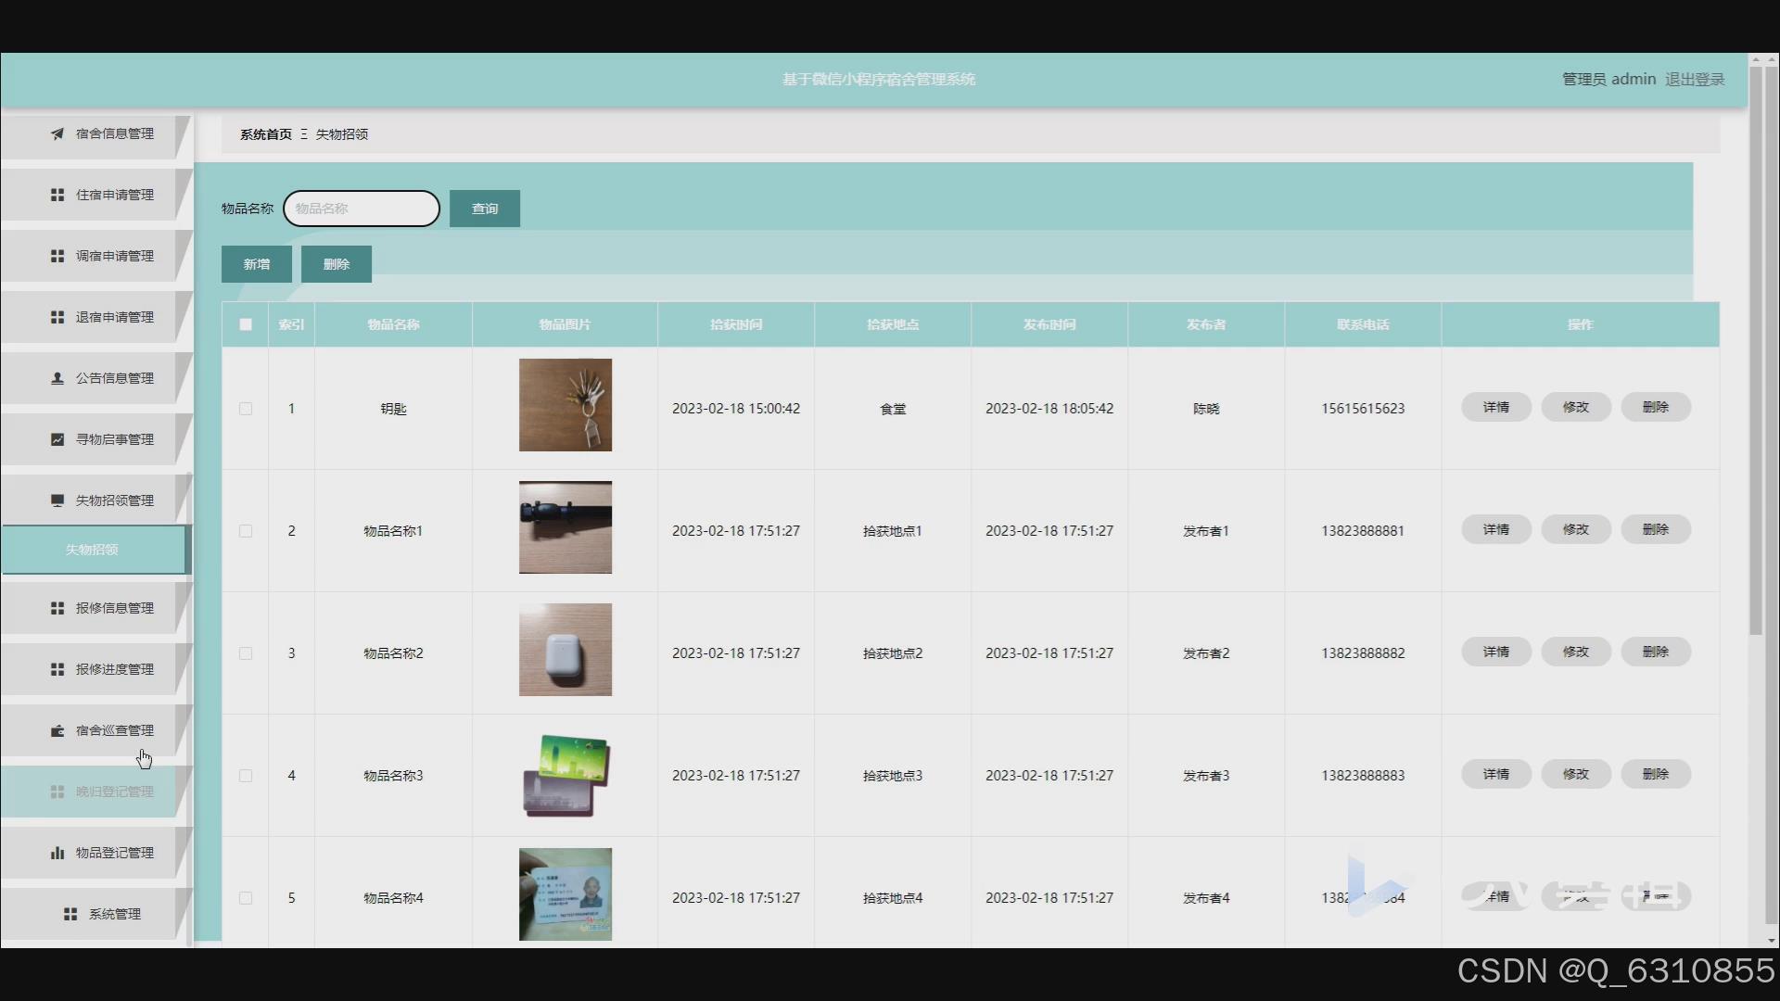Click the briefcase icon beside 宿舍巡查管理
Viewport: 1780px width, 1001px height.
tap(57, 730)
